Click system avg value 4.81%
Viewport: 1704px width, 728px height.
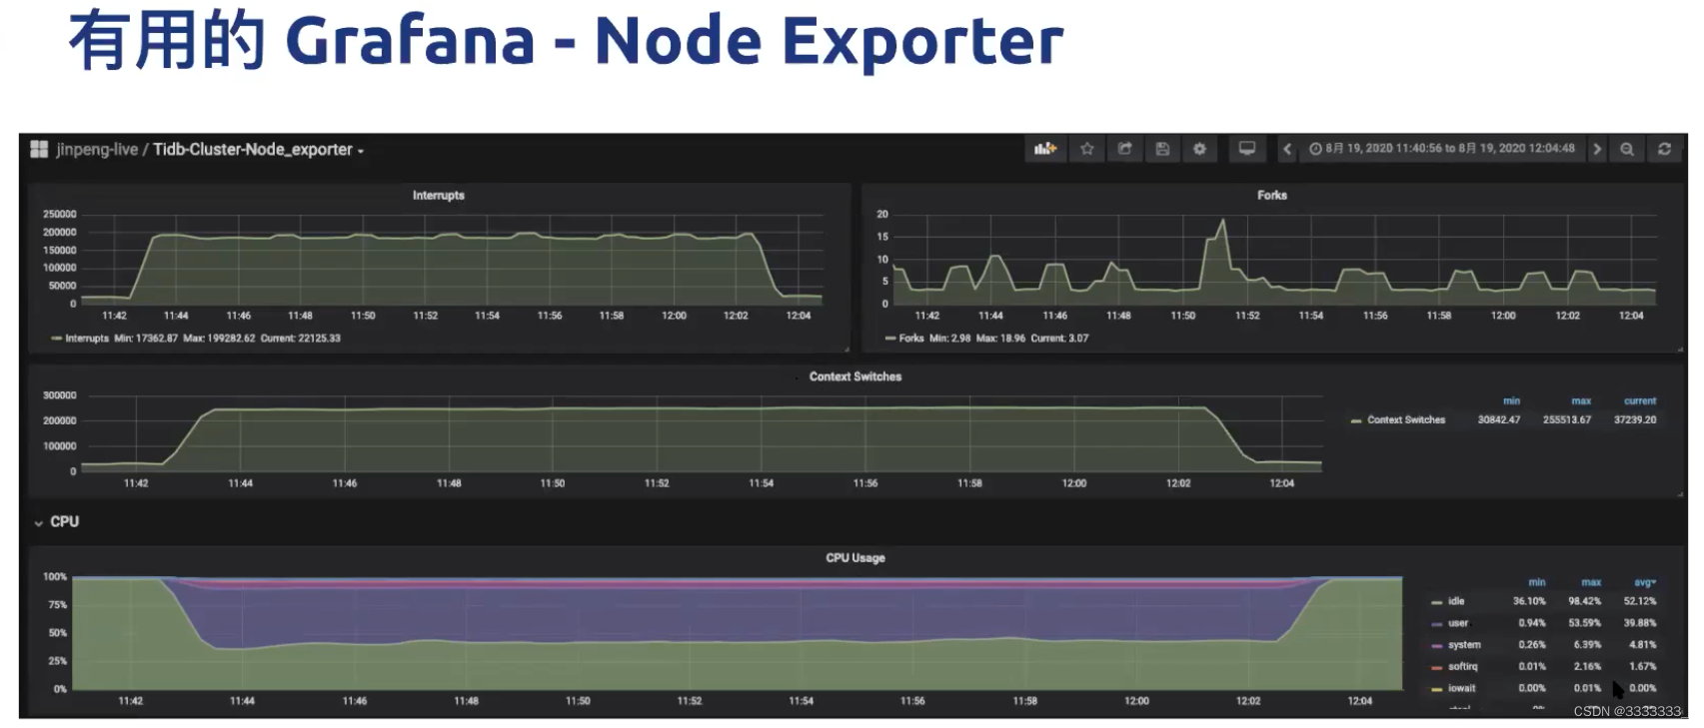pos(1643,645)
